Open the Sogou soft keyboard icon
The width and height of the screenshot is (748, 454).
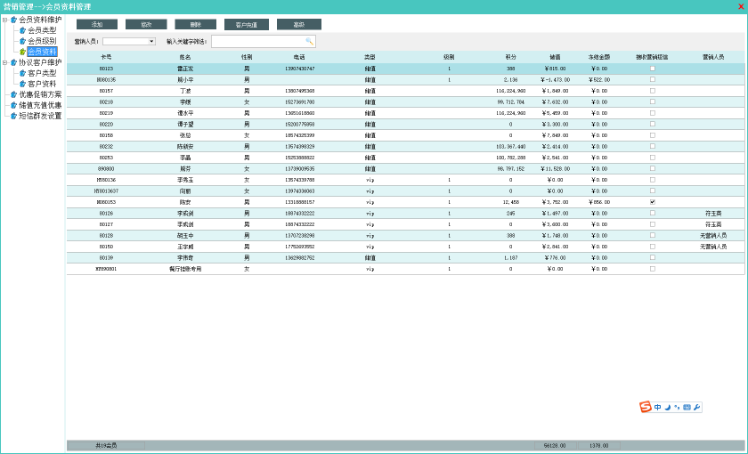pyautogui.click(x=687, y=407)
